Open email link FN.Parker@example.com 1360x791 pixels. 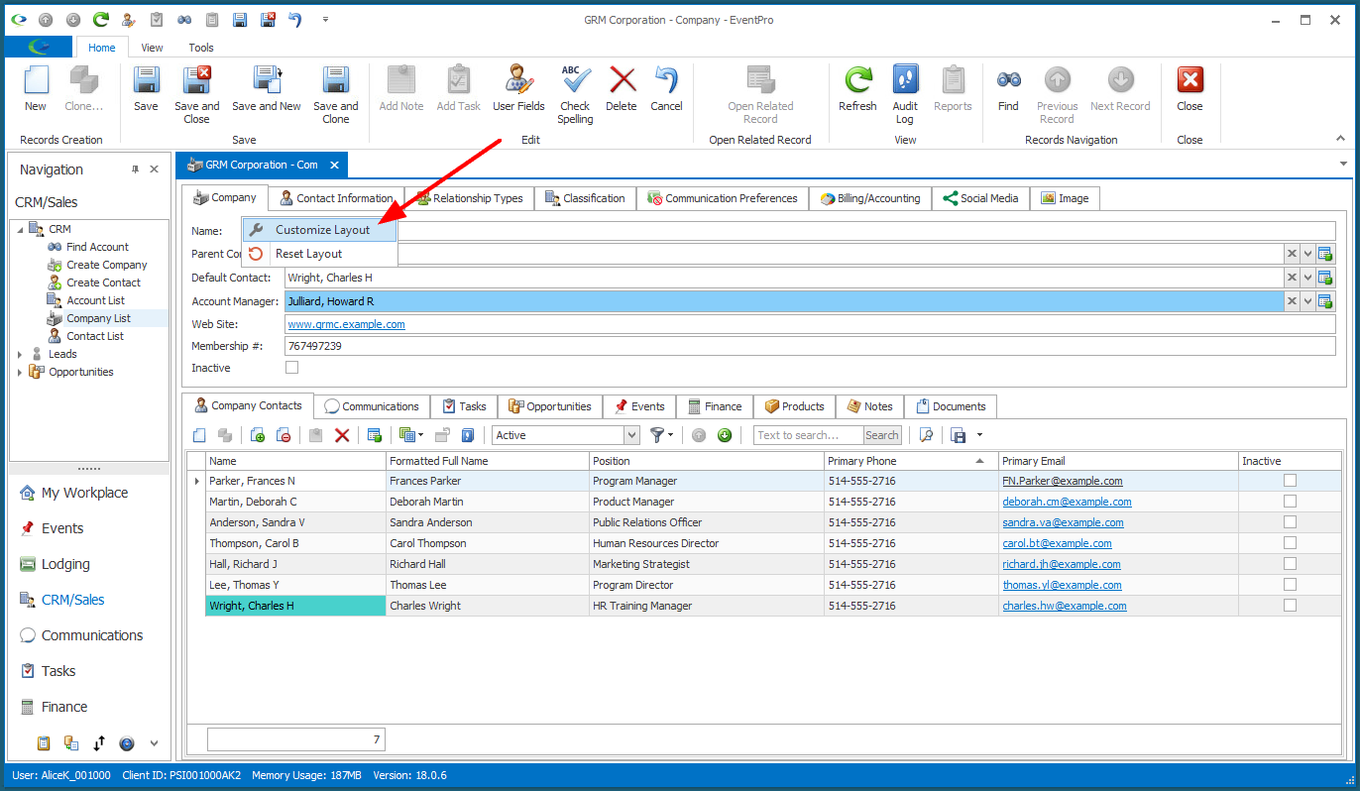tap(1062, 481)
